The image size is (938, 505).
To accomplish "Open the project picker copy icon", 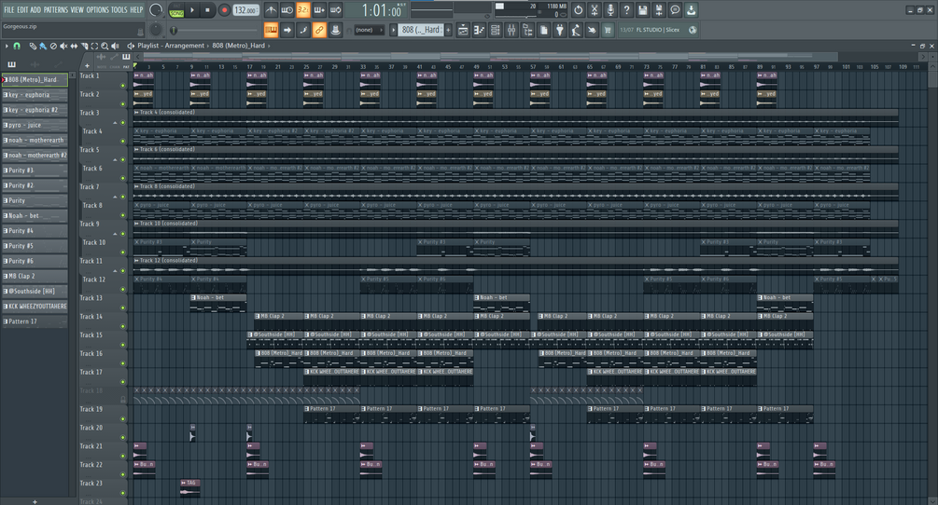I will coord(544,30).
